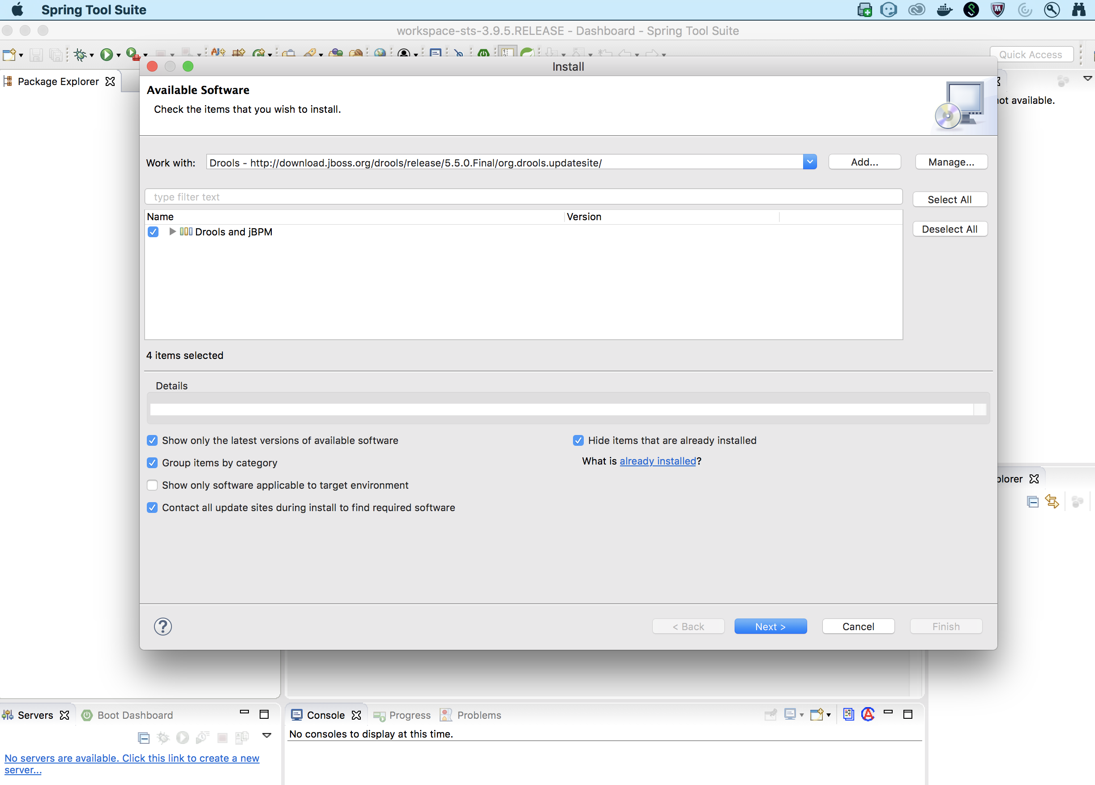This screenshot has height=785, width=1095.
Task: Click the Debug bug icon
Action: tap(80, 55)
